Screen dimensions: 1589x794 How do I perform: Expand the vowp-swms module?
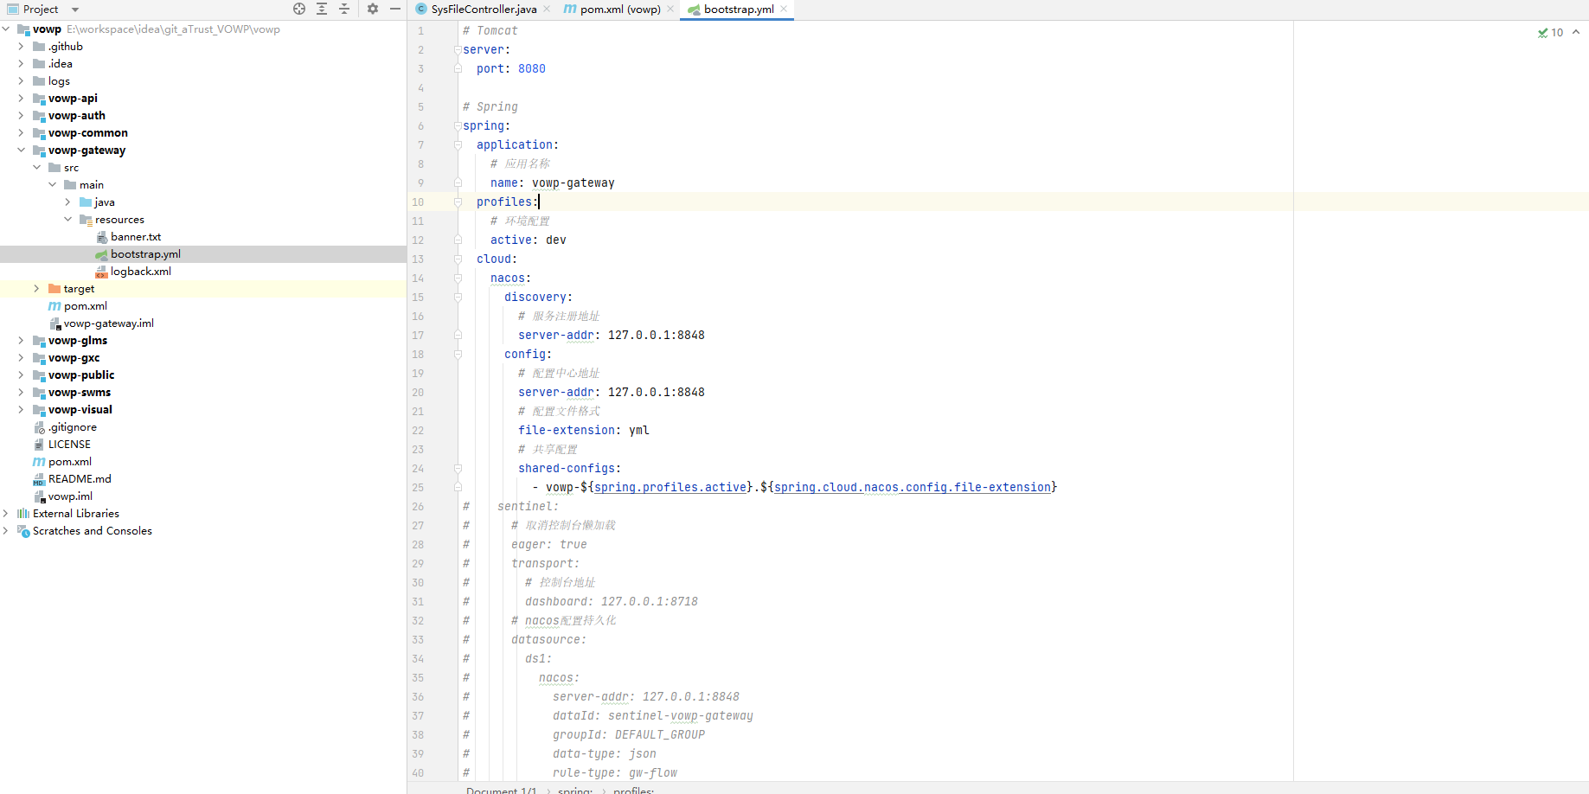(x=22, y=392)
